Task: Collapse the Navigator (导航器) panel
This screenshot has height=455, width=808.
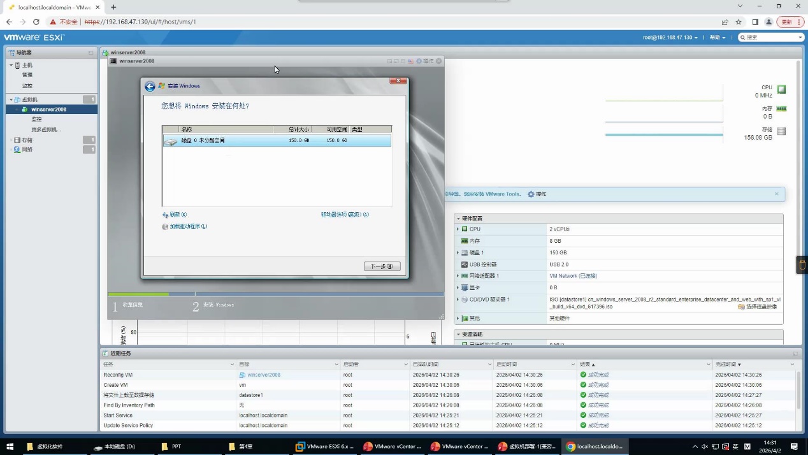Action: pyautogui.click(x=91, y=52)
